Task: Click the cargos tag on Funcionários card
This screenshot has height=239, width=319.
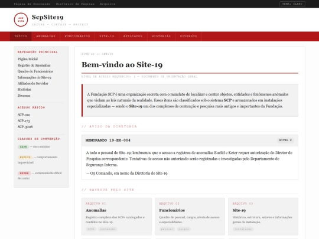Action: pos(184,229)
